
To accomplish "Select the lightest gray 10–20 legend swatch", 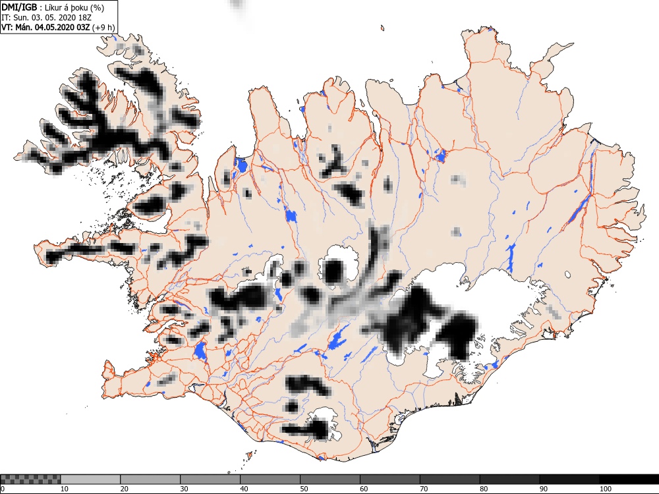I will (90, 480).
